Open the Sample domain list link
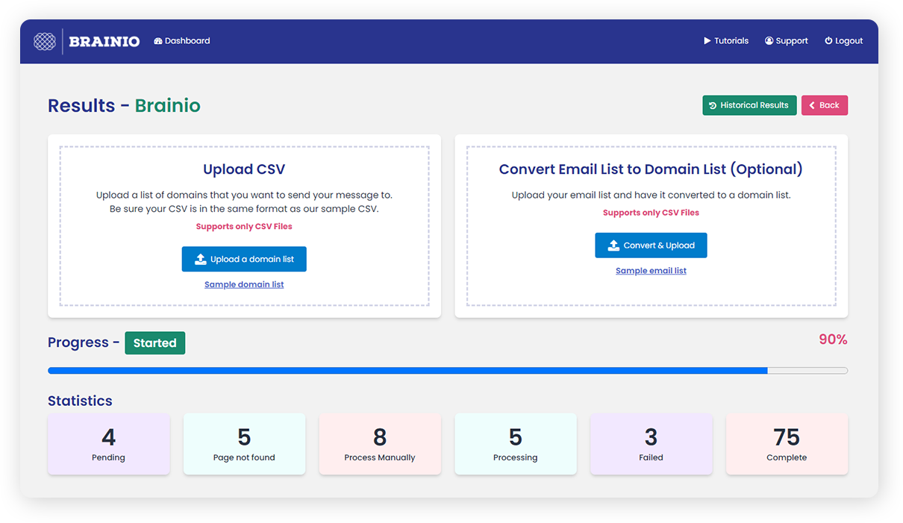 click(x=244, y=284)
